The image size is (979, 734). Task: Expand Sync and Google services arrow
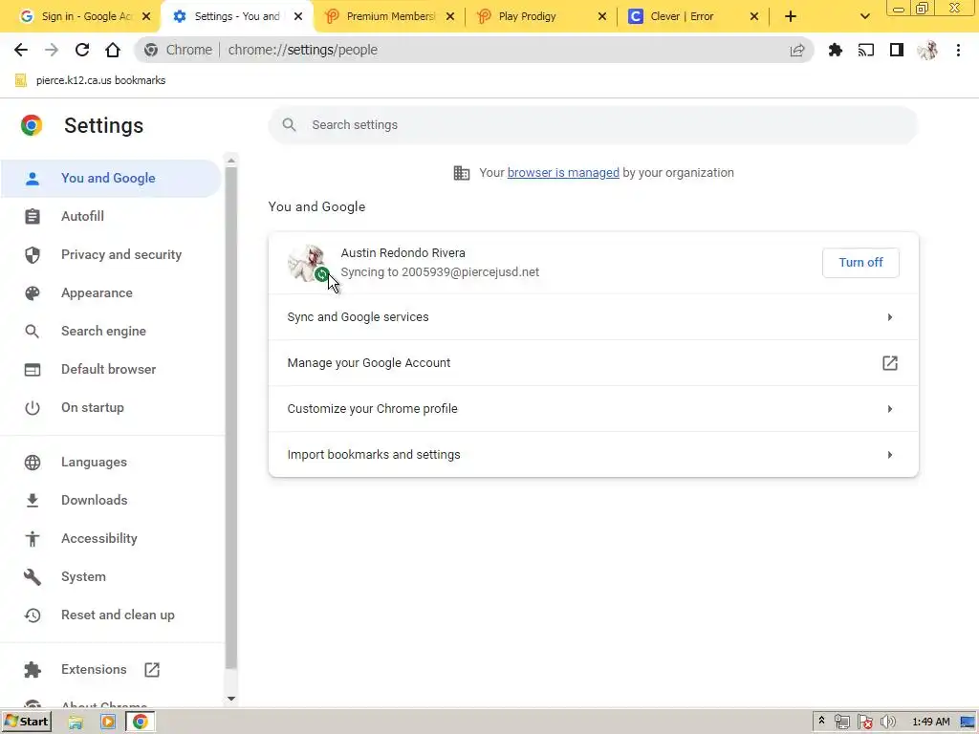890,317
